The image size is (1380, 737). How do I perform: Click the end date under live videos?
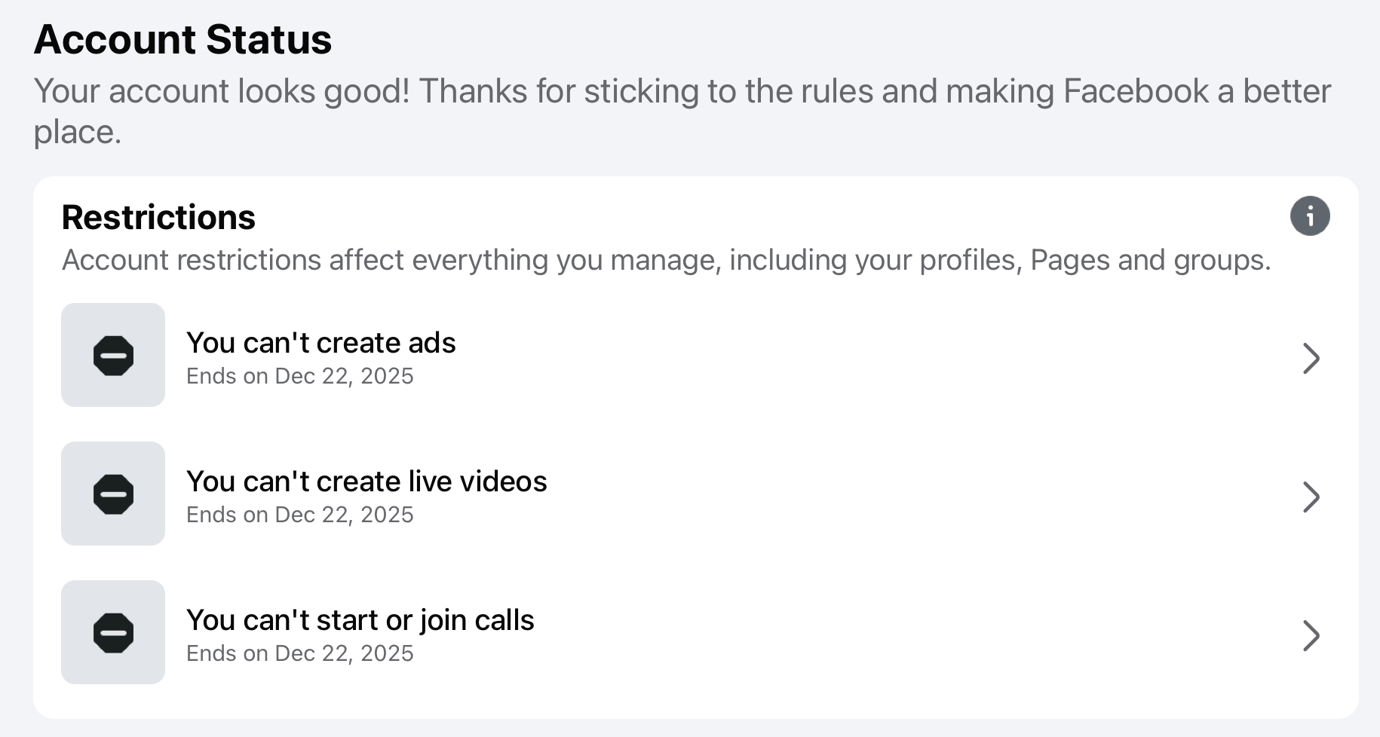tap(299, 515)
